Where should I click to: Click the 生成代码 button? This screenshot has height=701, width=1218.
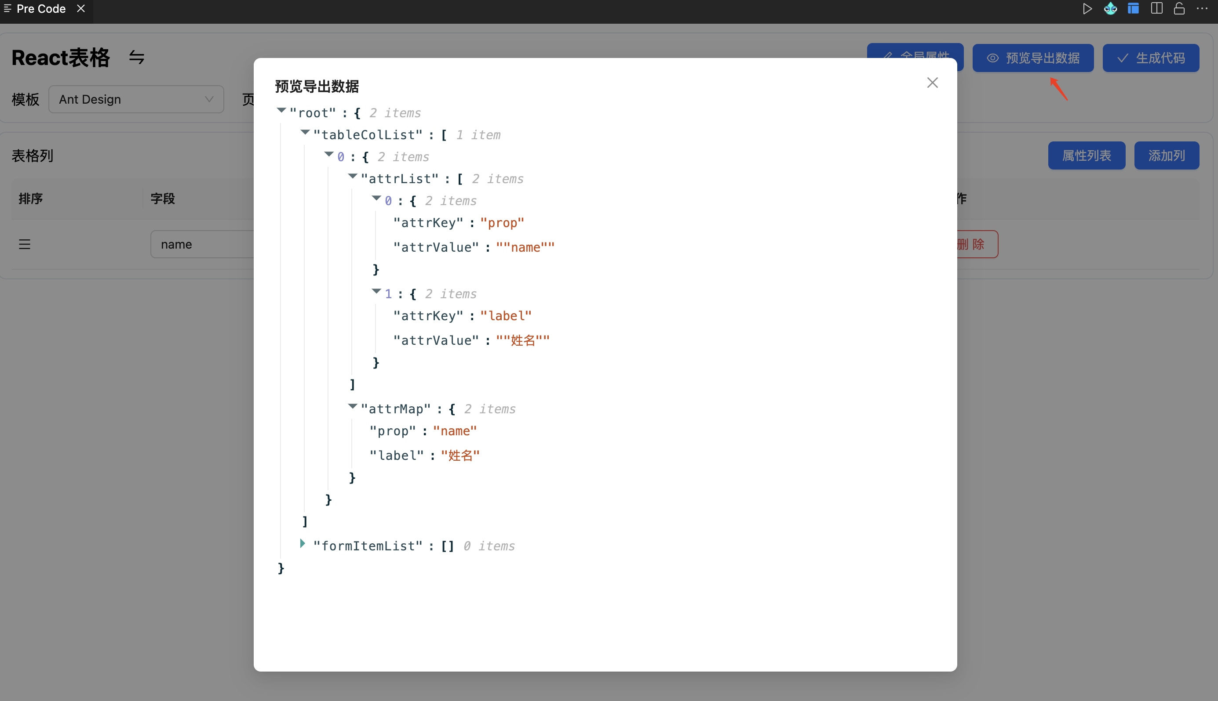[1151, 58]
